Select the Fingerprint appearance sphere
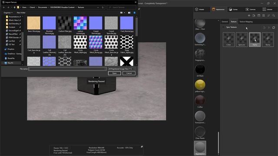The image size is (278, 156). 200,53
